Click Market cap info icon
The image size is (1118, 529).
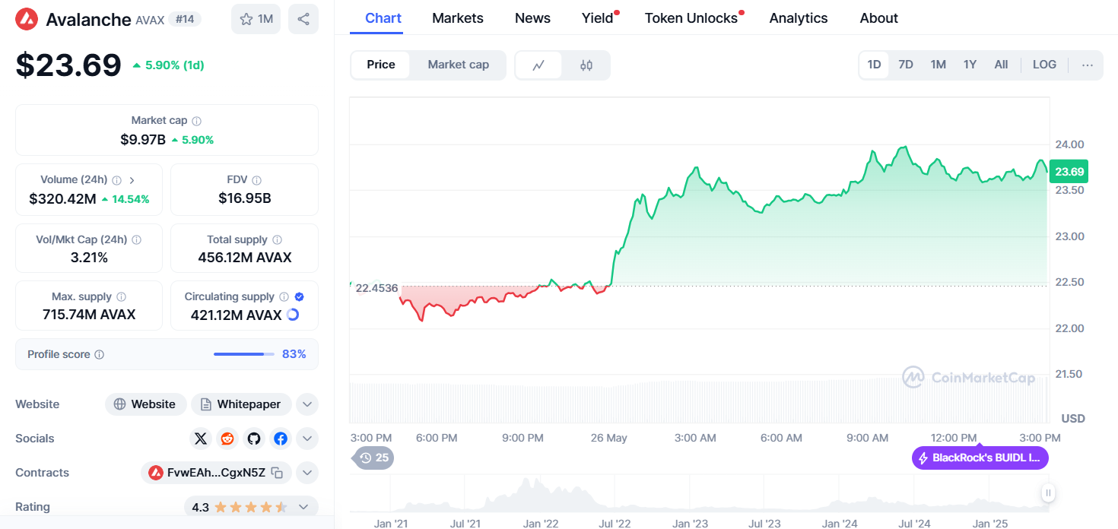197,121
